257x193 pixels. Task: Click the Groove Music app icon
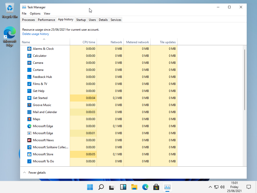(x=29, y=105)
